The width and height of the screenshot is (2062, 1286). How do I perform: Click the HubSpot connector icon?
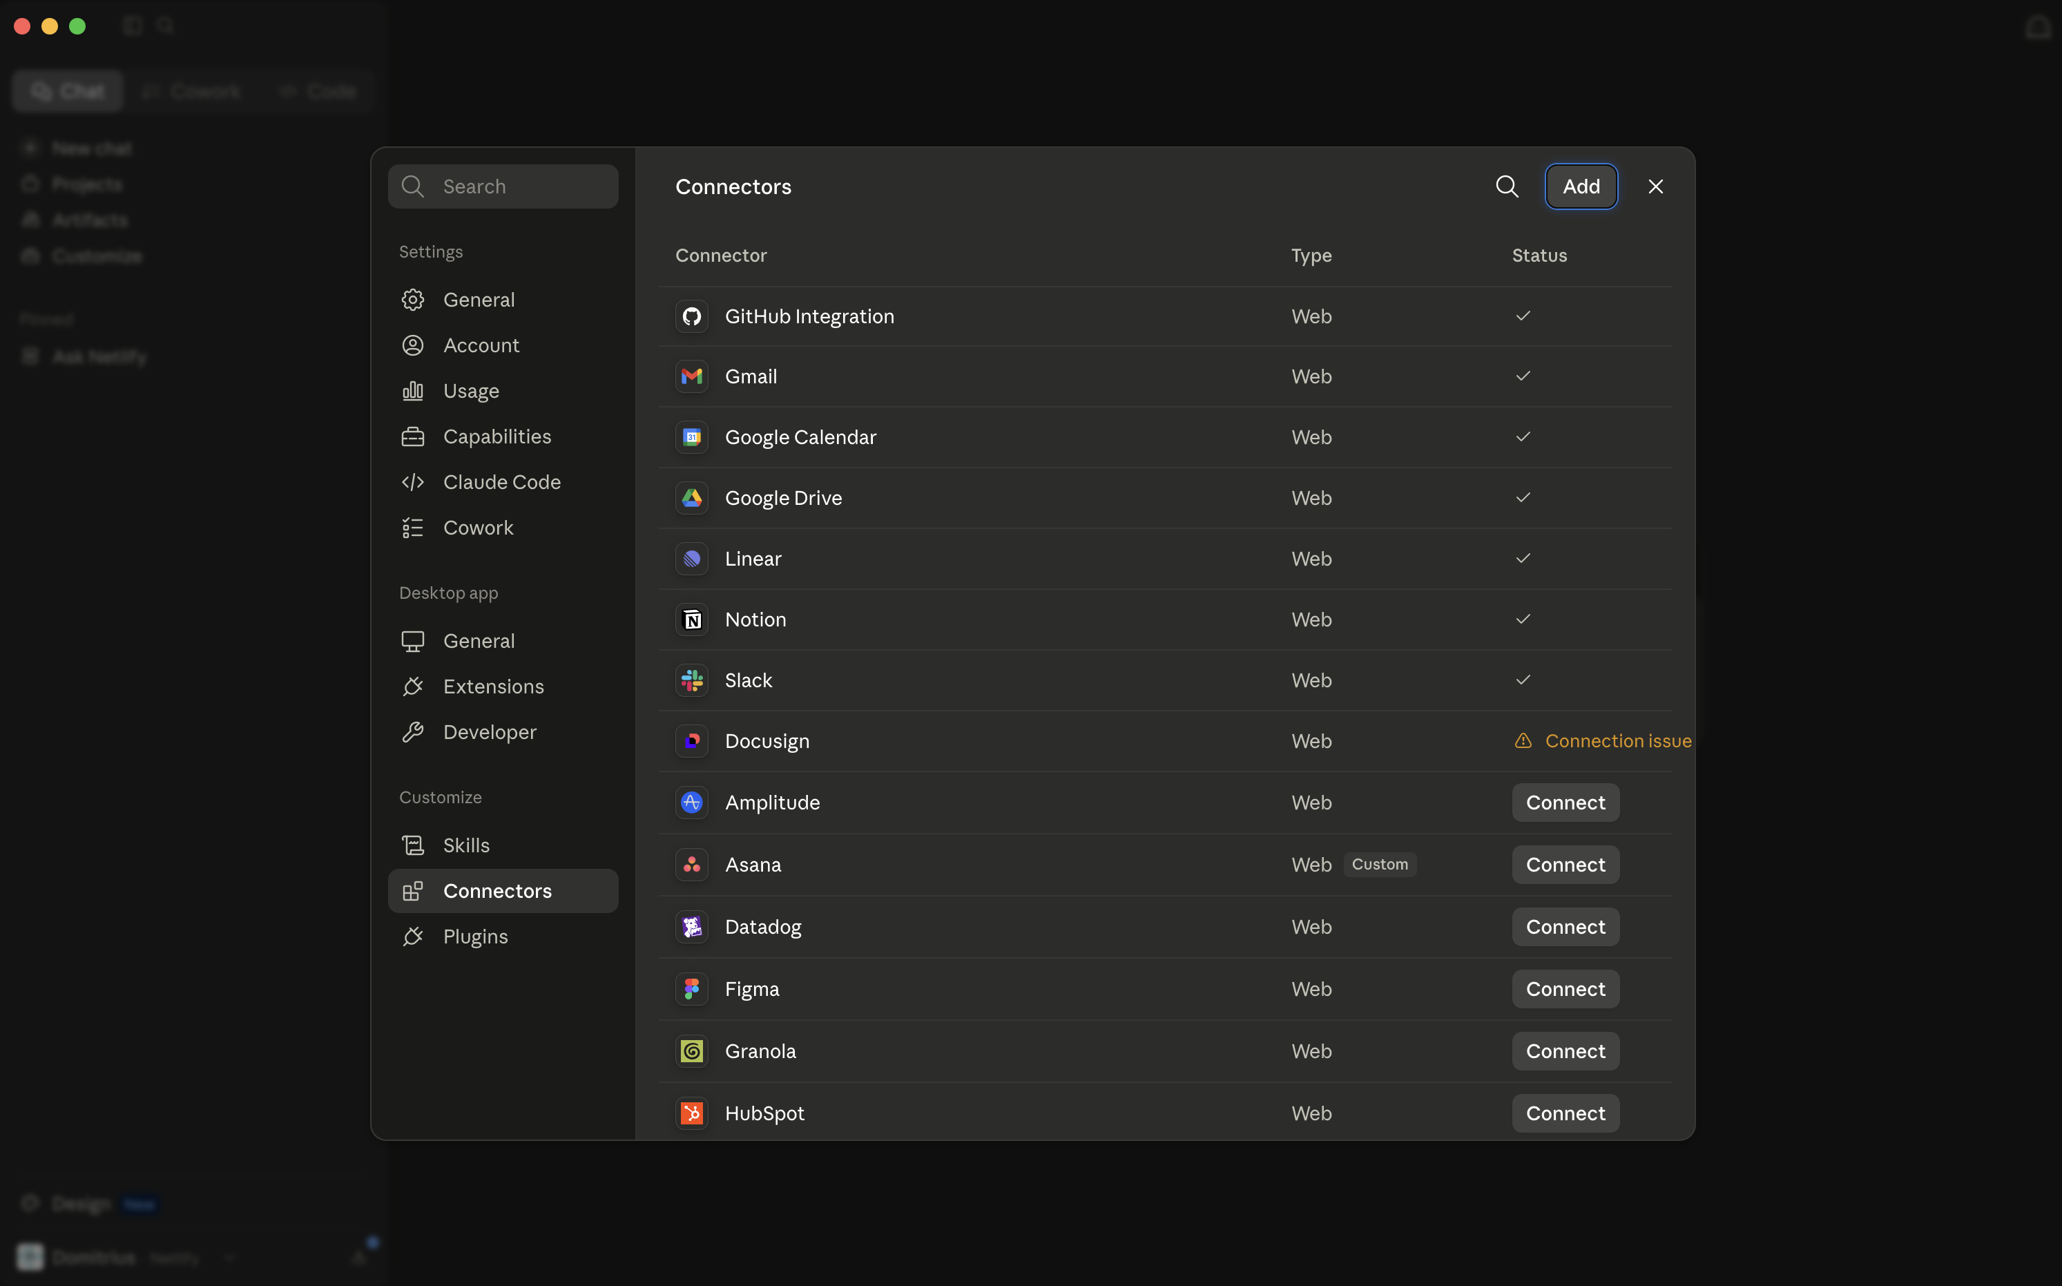point(691,1113)
